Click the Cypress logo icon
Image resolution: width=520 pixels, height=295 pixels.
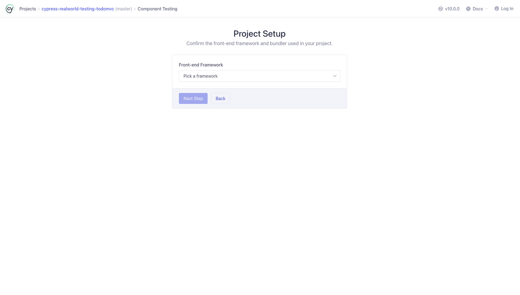10,9
